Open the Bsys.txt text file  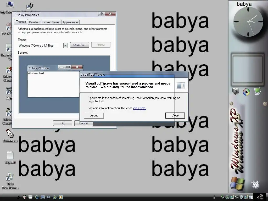pyautogui.click(x=10, y=157)
